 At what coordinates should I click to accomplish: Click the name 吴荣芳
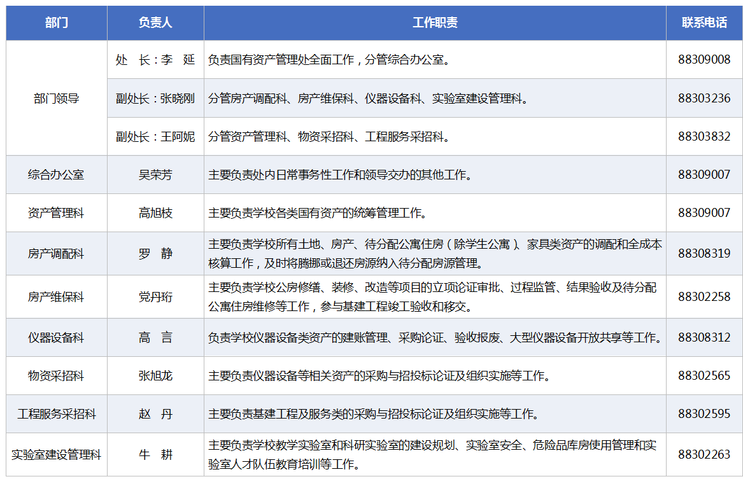[x=155, y=175]
